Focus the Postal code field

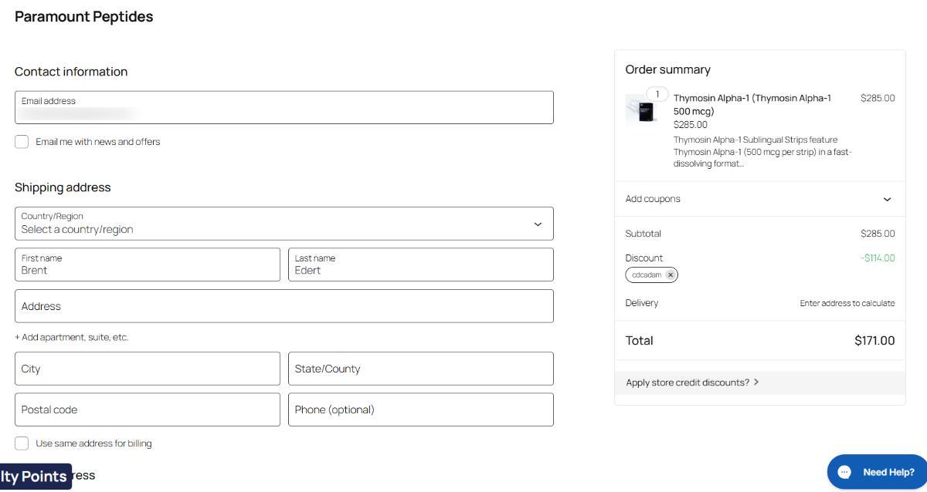[x=147, y=409]
